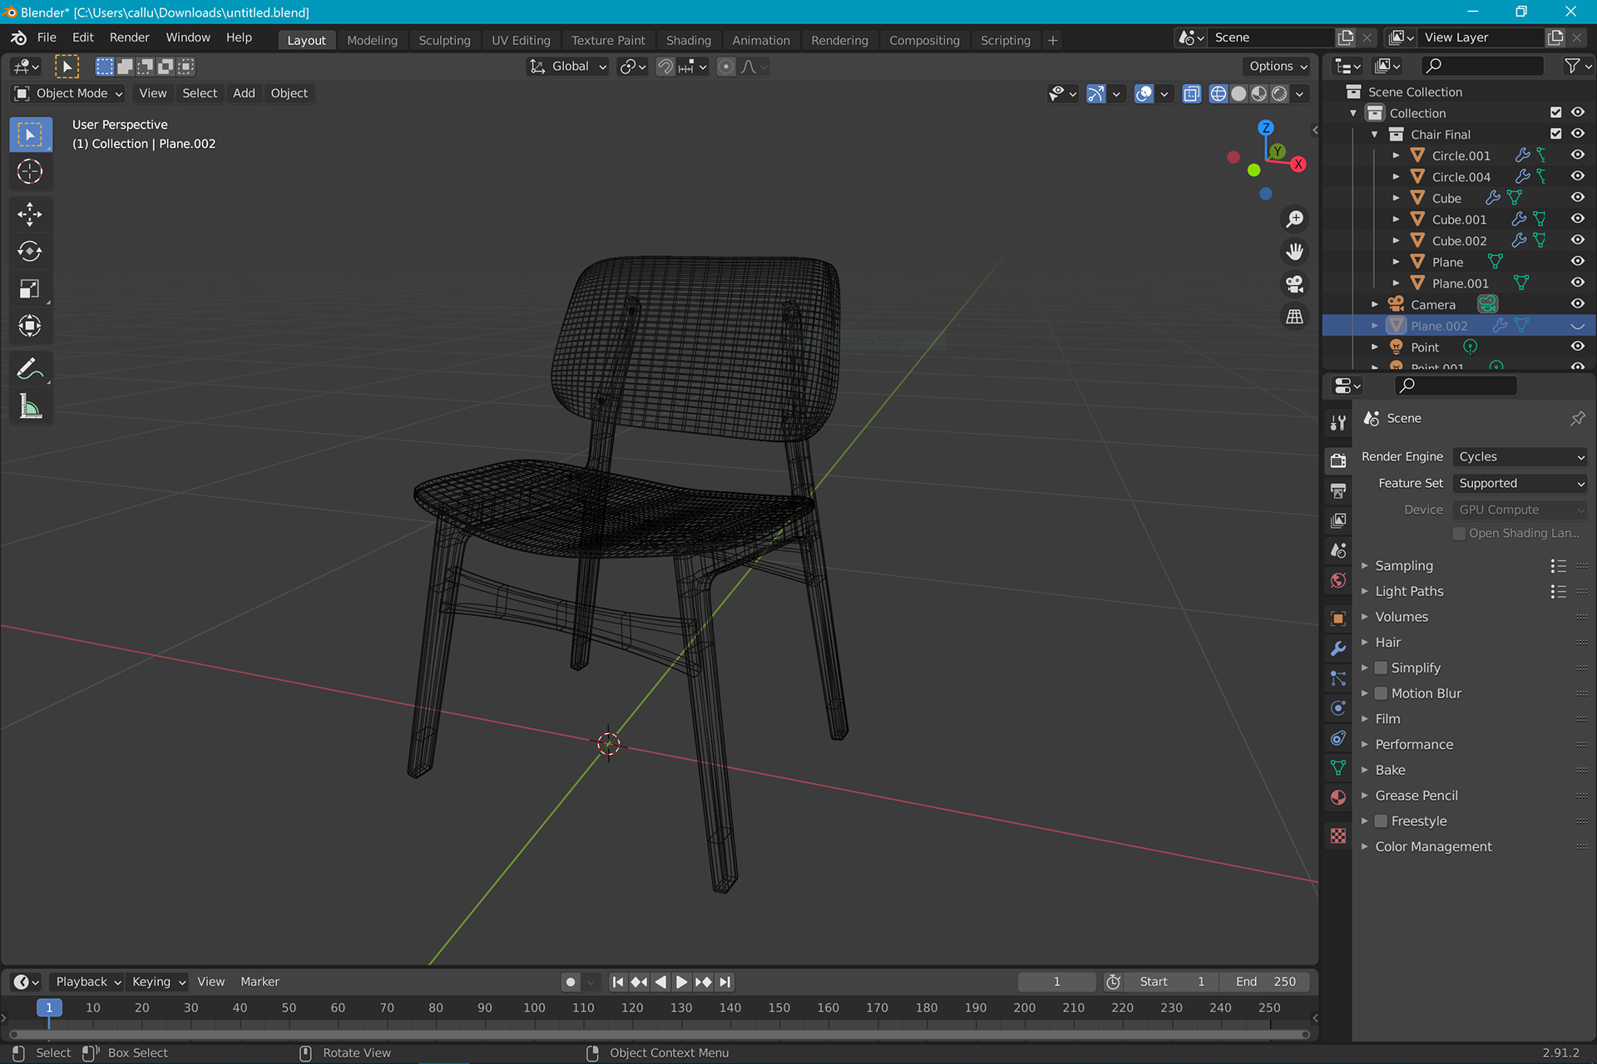Screen dimensions: 1597x1064
Task: Switch to the Sculpting workspace tab
Action: [444, 40]
